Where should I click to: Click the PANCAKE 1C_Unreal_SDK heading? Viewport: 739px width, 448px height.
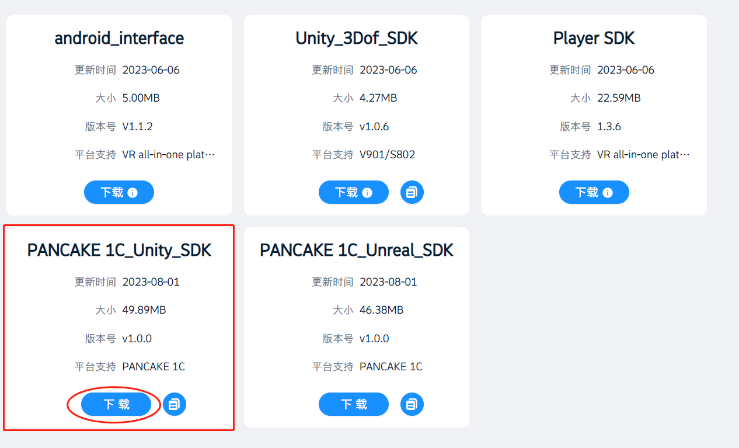pyautogui.click(x=357, y=250)
